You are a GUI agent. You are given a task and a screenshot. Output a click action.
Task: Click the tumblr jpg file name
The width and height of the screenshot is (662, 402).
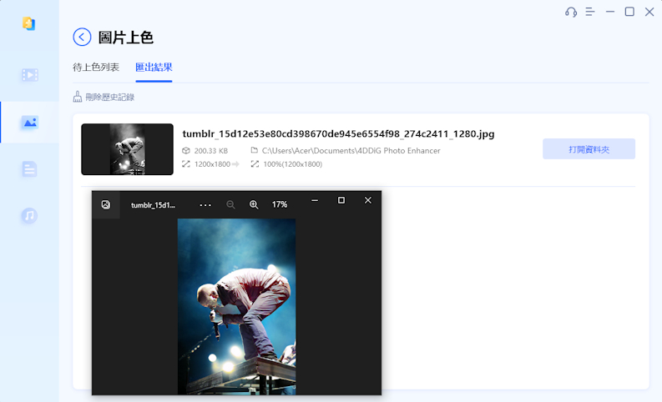[x=338, y=133]
